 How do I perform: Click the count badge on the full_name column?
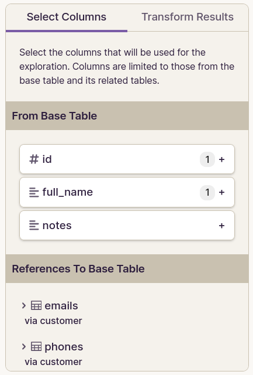pyautogui.click(x=207, y=192)
